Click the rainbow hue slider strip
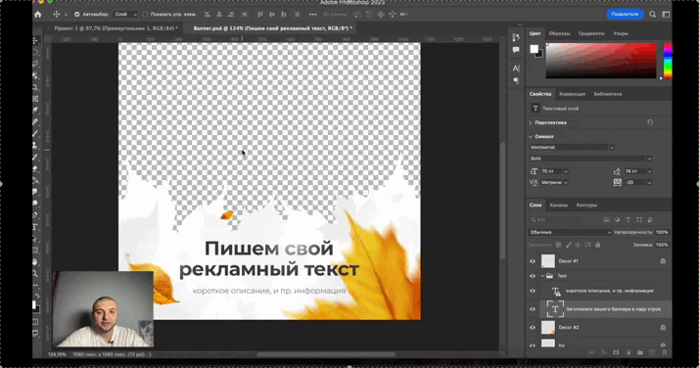Viewport: 699px width, 368px height. coord(668,61)
